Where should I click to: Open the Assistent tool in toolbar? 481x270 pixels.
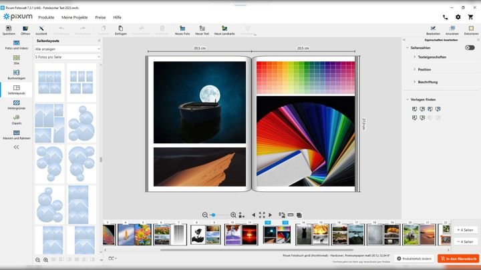41,29
